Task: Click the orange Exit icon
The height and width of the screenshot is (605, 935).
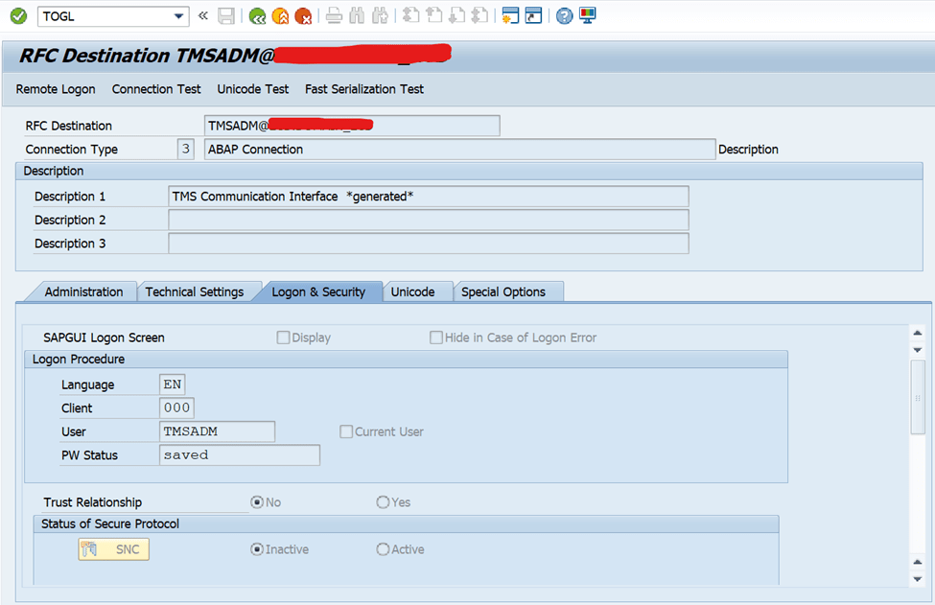Action: click(x=280, y=16)
